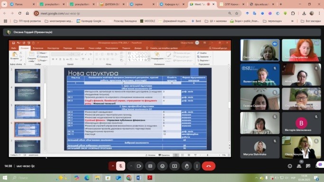
Task: Click the meet.google.com address bar
Action: pos(132,13)
